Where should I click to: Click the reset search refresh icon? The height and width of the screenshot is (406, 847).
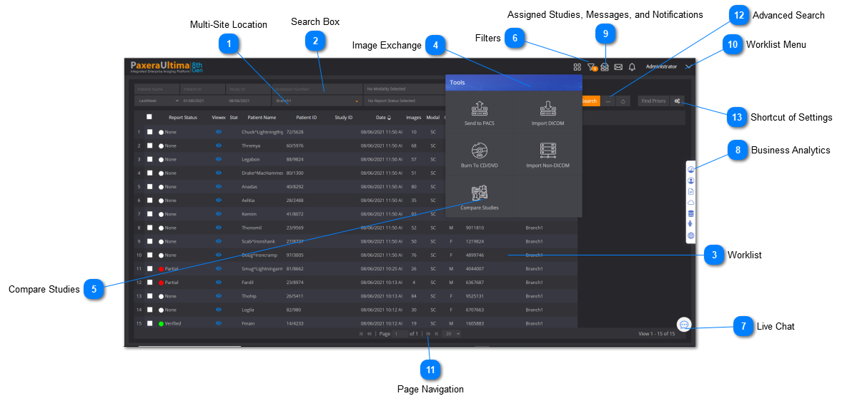(x=623, y=101)
